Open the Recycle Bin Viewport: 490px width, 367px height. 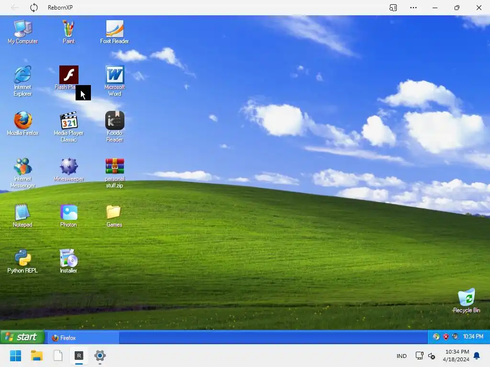tap(466, 301)
